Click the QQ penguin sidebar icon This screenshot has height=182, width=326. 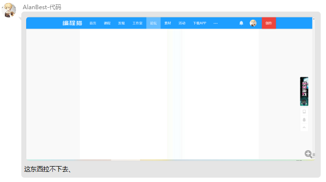tap(304, 120)
